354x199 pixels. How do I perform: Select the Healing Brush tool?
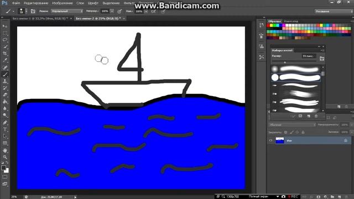click(x=5, y=67)
